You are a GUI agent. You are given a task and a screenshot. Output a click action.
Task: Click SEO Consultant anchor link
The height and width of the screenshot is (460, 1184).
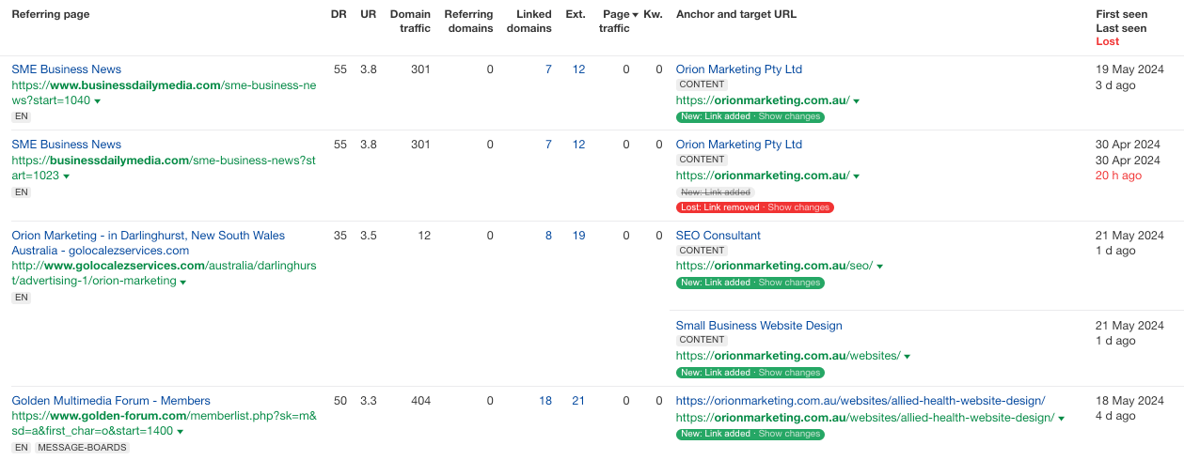[x=718, y=236]
